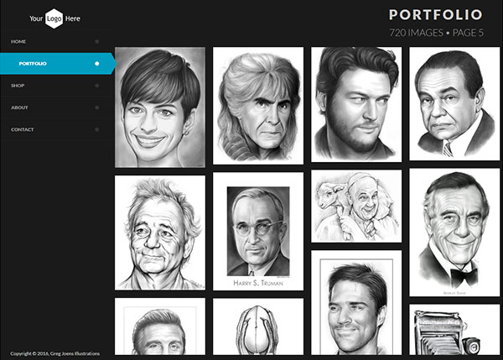Click the dot indicator beside Contact

97,129
